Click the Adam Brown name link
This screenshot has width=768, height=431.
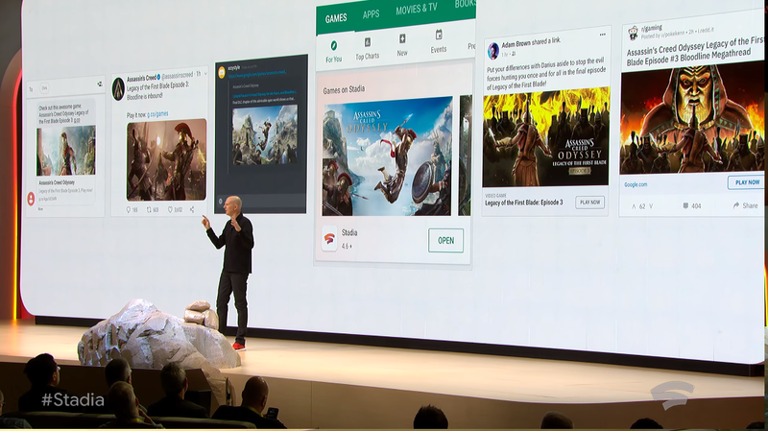pyautogui.click(x=516, y=43)
